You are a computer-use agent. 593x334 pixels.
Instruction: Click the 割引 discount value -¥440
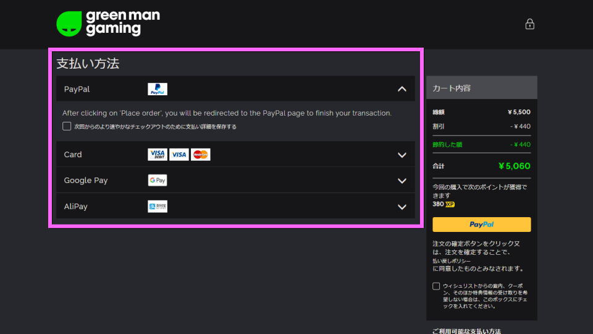click(520, 126)
